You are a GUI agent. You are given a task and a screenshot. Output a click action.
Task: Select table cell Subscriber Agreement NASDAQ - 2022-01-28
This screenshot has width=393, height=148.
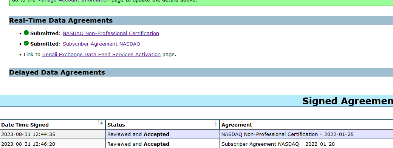click(306, 144)
